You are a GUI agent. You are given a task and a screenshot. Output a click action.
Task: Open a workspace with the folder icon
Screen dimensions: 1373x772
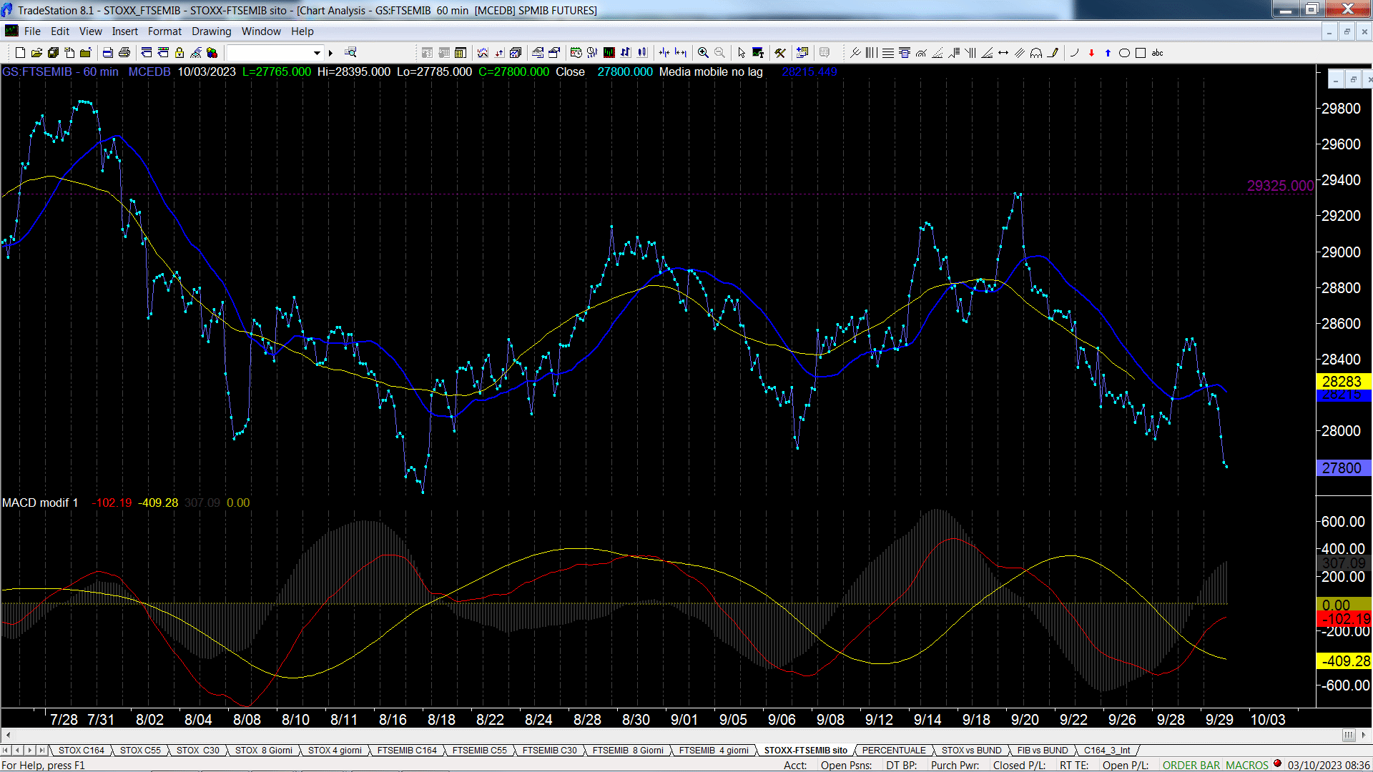(36, 53)
